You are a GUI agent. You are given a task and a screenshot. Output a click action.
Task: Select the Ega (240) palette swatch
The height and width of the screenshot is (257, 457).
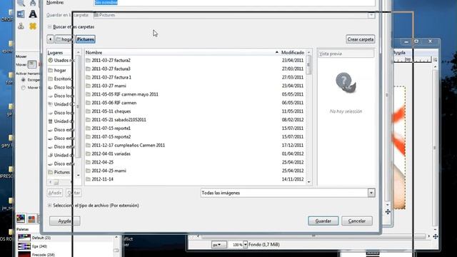(24, 246)
